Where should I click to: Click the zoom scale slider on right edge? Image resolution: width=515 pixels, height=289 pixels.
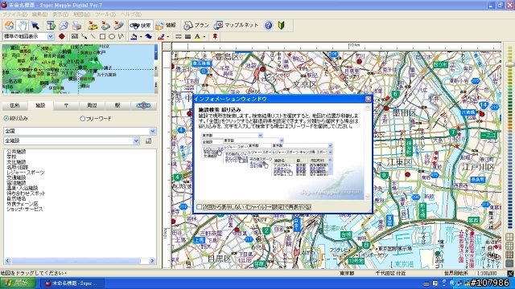point(509,64)
